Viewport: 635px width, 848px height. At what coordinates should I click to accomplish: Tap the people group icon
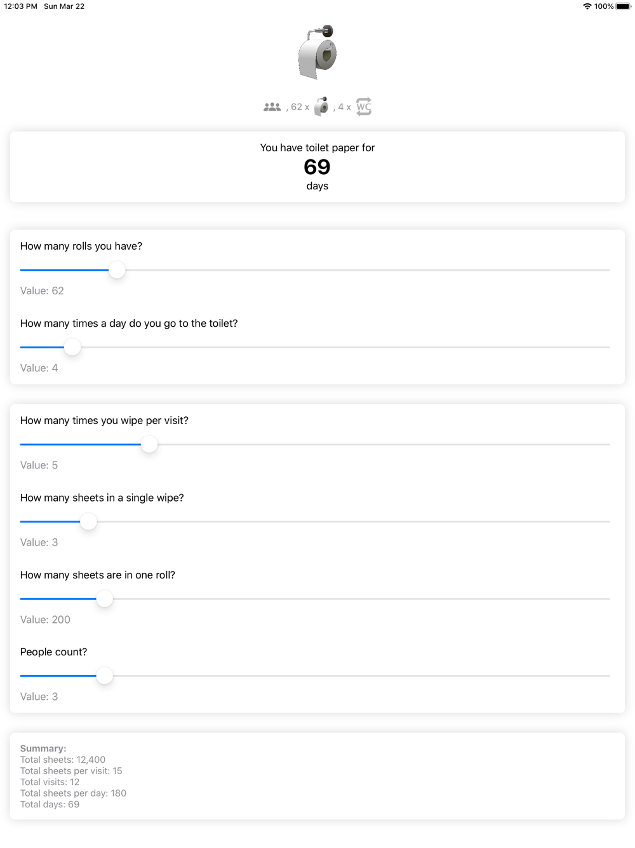coord(272,107)
